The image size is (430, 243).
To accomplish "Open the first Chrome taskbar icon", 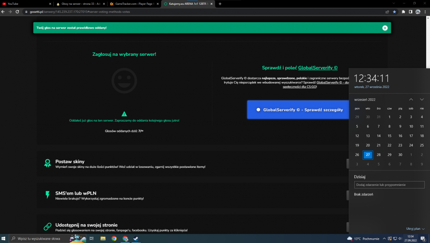I will (114, 238).
